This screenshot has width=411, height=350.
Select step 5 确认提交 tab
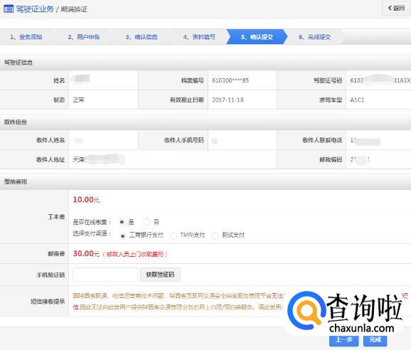pos(257,37)
